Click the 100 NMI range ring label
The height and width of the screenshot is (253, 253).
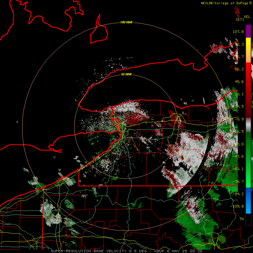126,22
